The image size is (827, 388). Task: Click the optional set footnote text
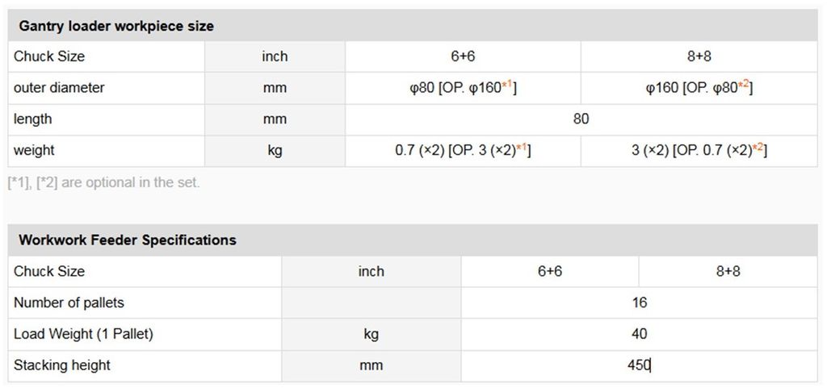coord(103,182)
